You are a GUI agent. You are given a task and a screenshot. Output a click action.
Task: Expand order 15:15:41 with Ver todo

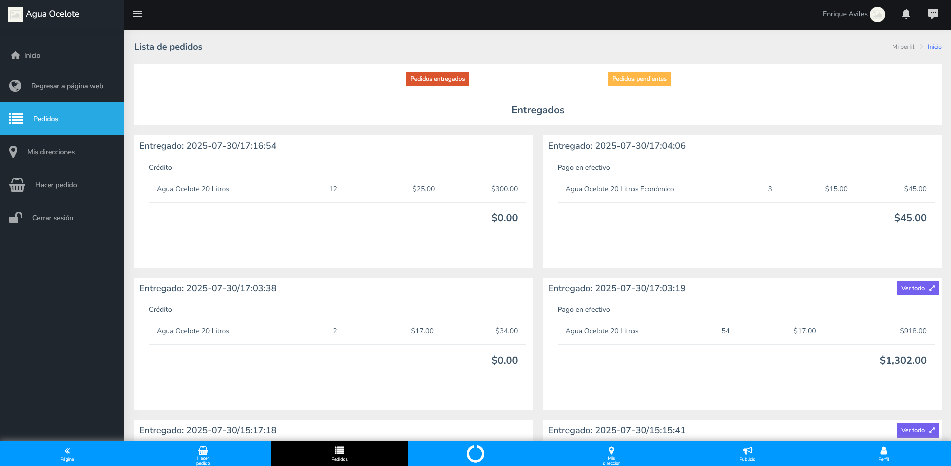tap(917, 430)
